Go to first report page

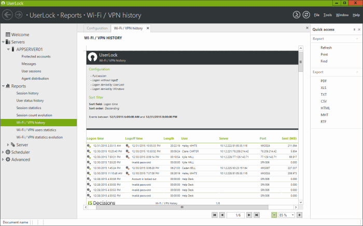point(215,215)
